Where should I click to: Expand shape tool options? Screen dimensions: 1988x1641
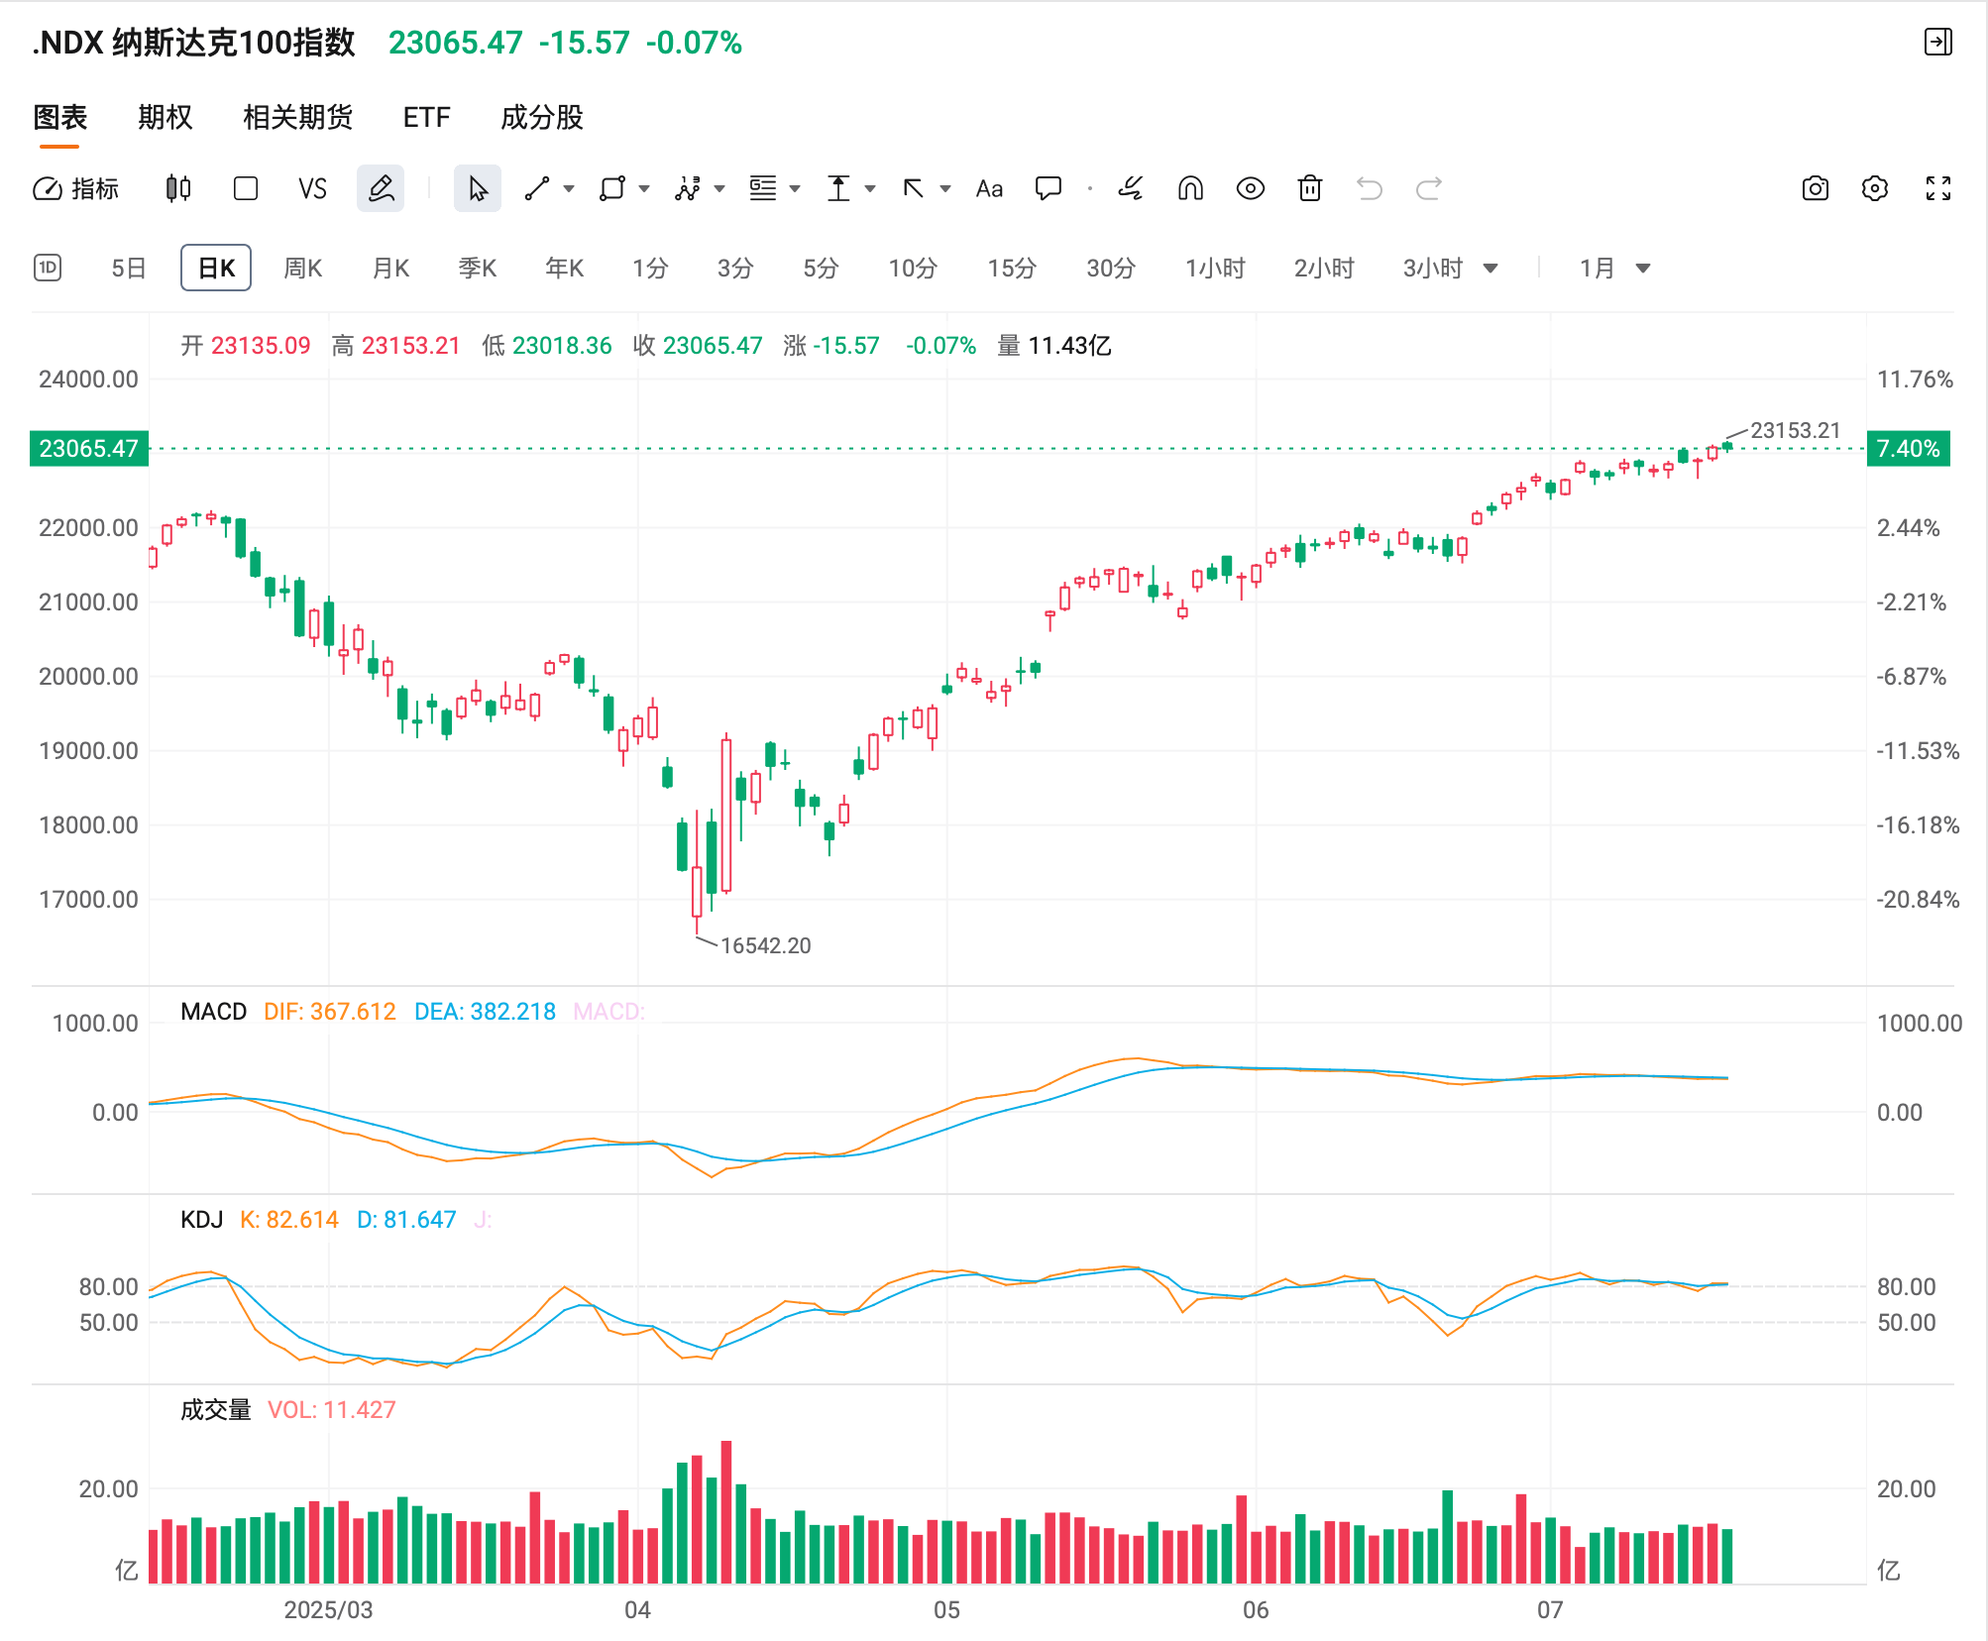click(x=644, y=188)
